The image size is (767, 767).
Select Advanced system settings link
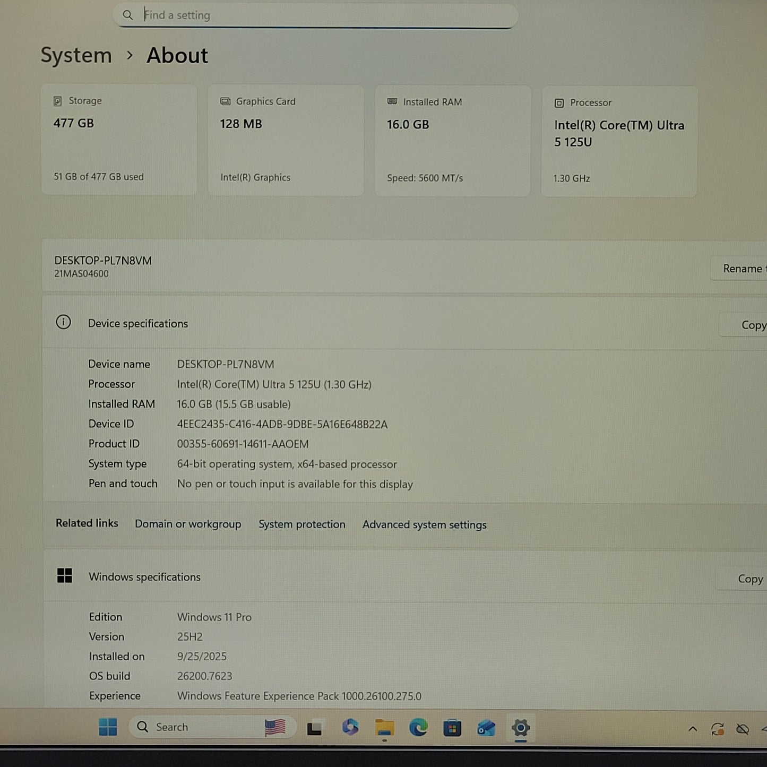(x=424, y=524)
